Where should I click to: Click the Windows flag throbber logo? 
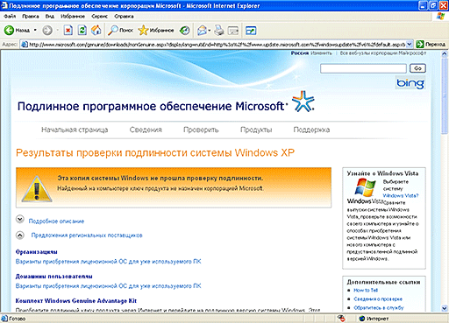pos(440,17)
